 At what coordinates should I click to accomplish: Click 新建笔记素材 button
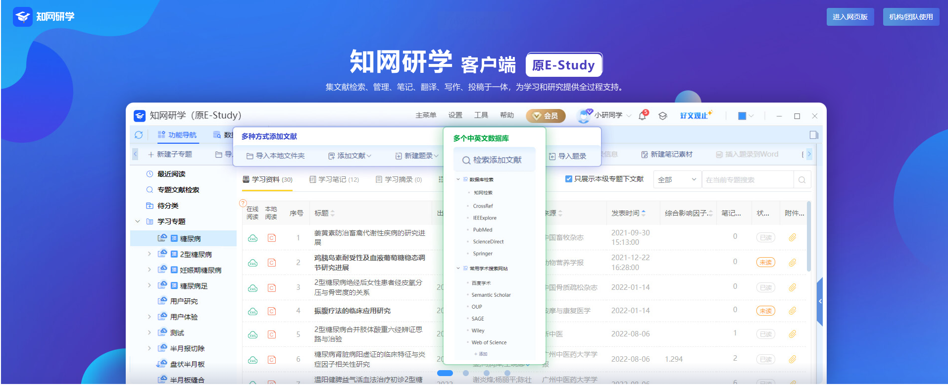667,155
